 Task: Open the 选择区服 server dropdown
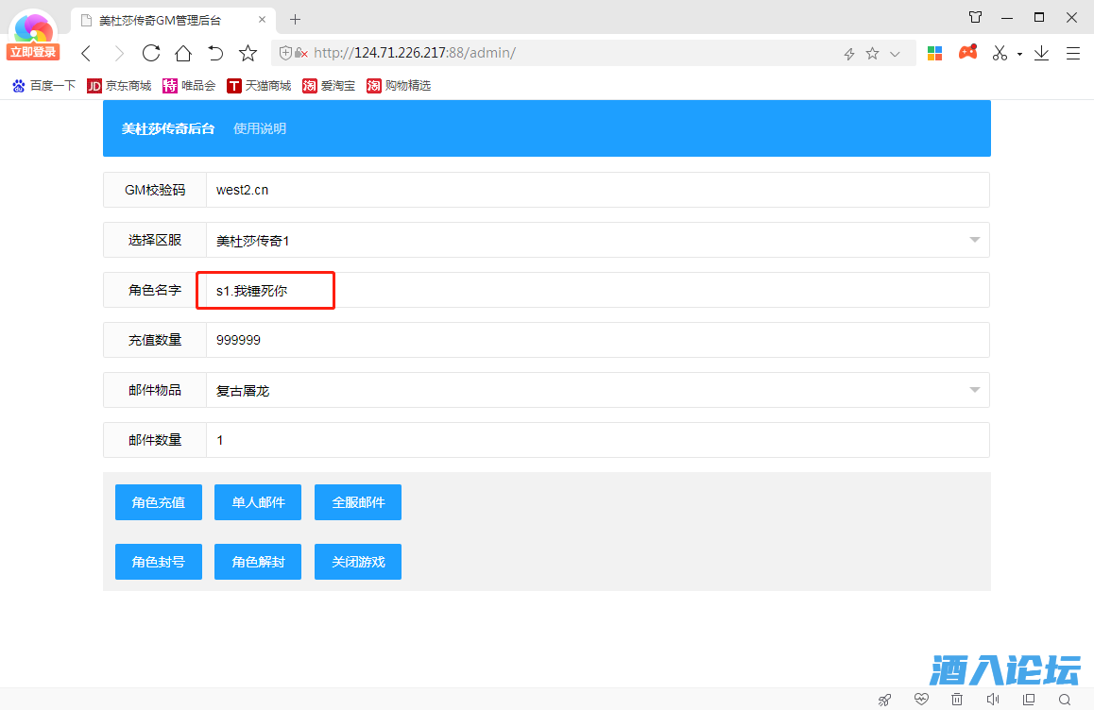point(973,240)
